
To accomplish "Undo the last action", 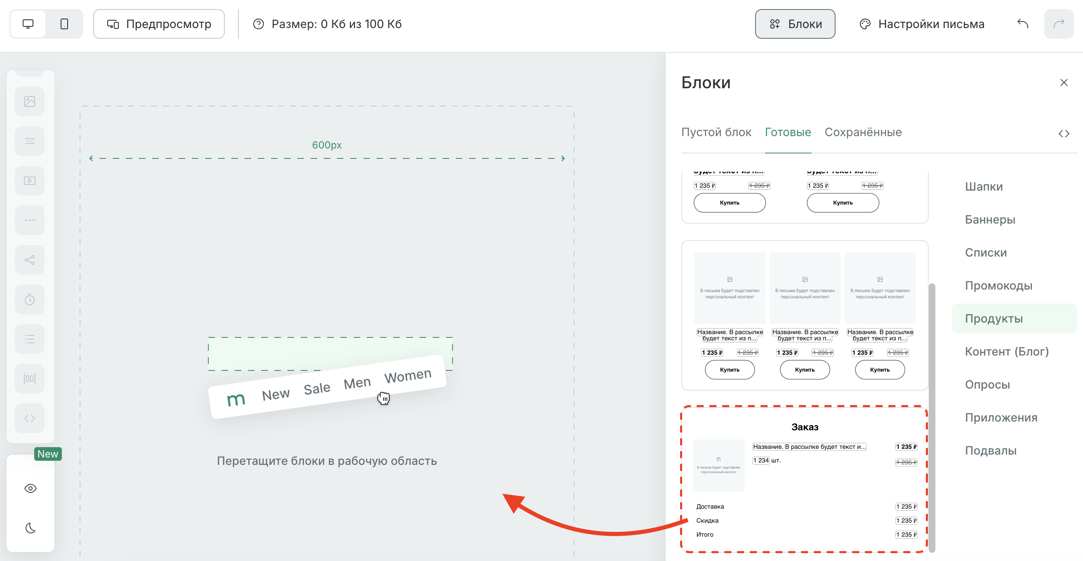I will (x=1023, y=24).
